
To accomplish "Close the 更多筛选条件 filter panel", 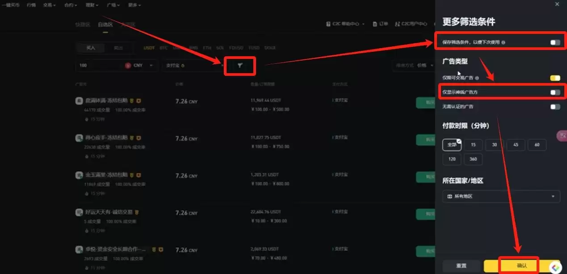I will point(557,4).
